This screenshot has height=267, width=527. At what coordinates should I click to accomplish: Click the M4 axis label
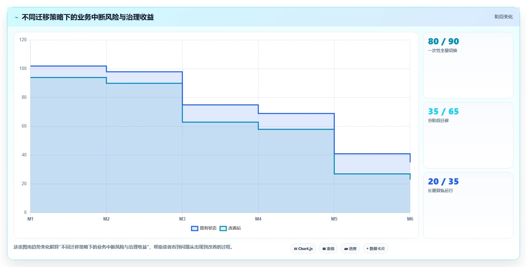click(258, 219)
